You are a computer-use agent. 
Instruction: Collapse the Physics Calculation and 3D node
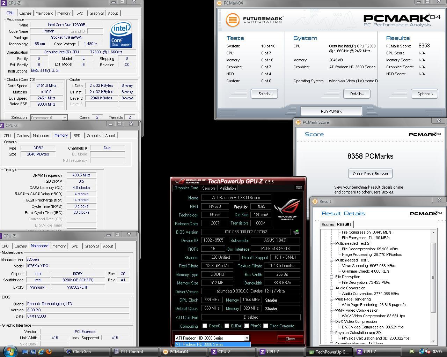pos(331,333)
